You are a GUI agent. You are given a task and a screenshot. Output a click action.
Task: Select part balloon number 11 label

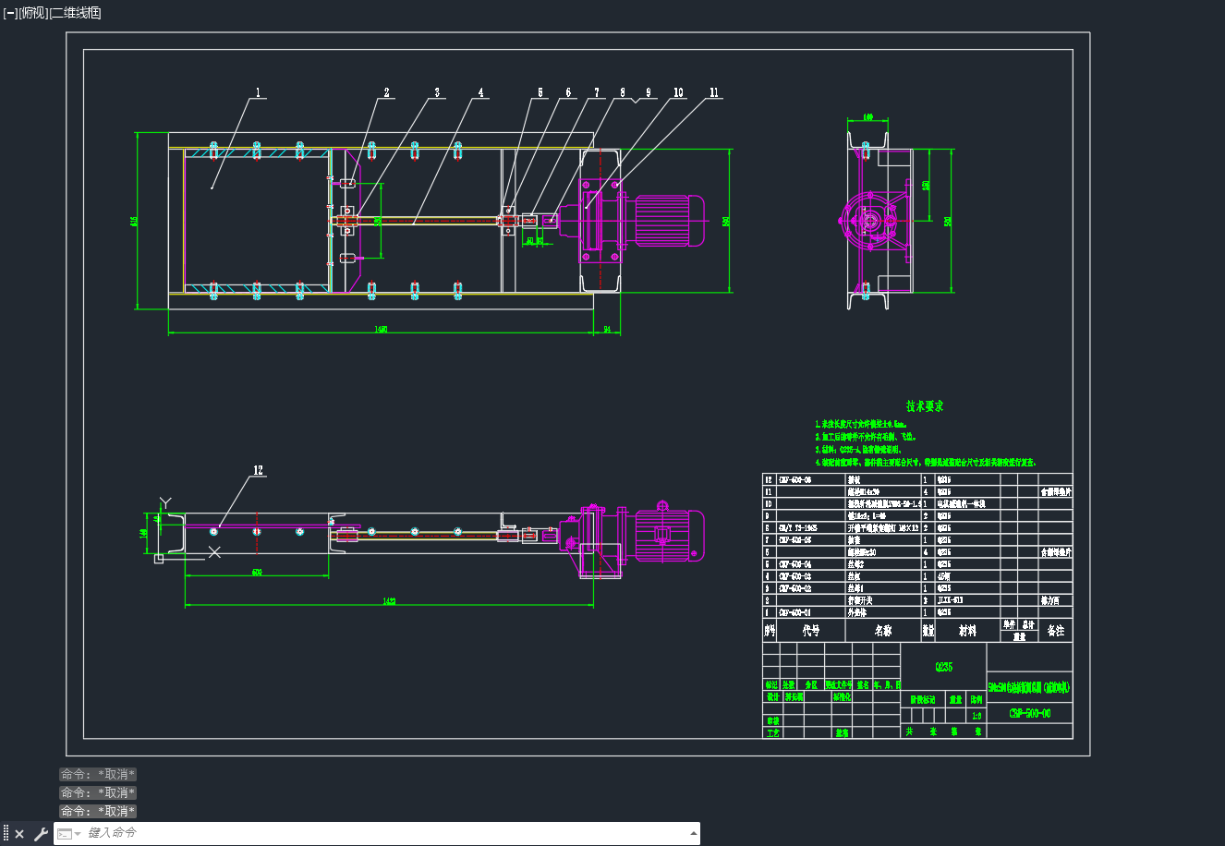coord(713,92)
